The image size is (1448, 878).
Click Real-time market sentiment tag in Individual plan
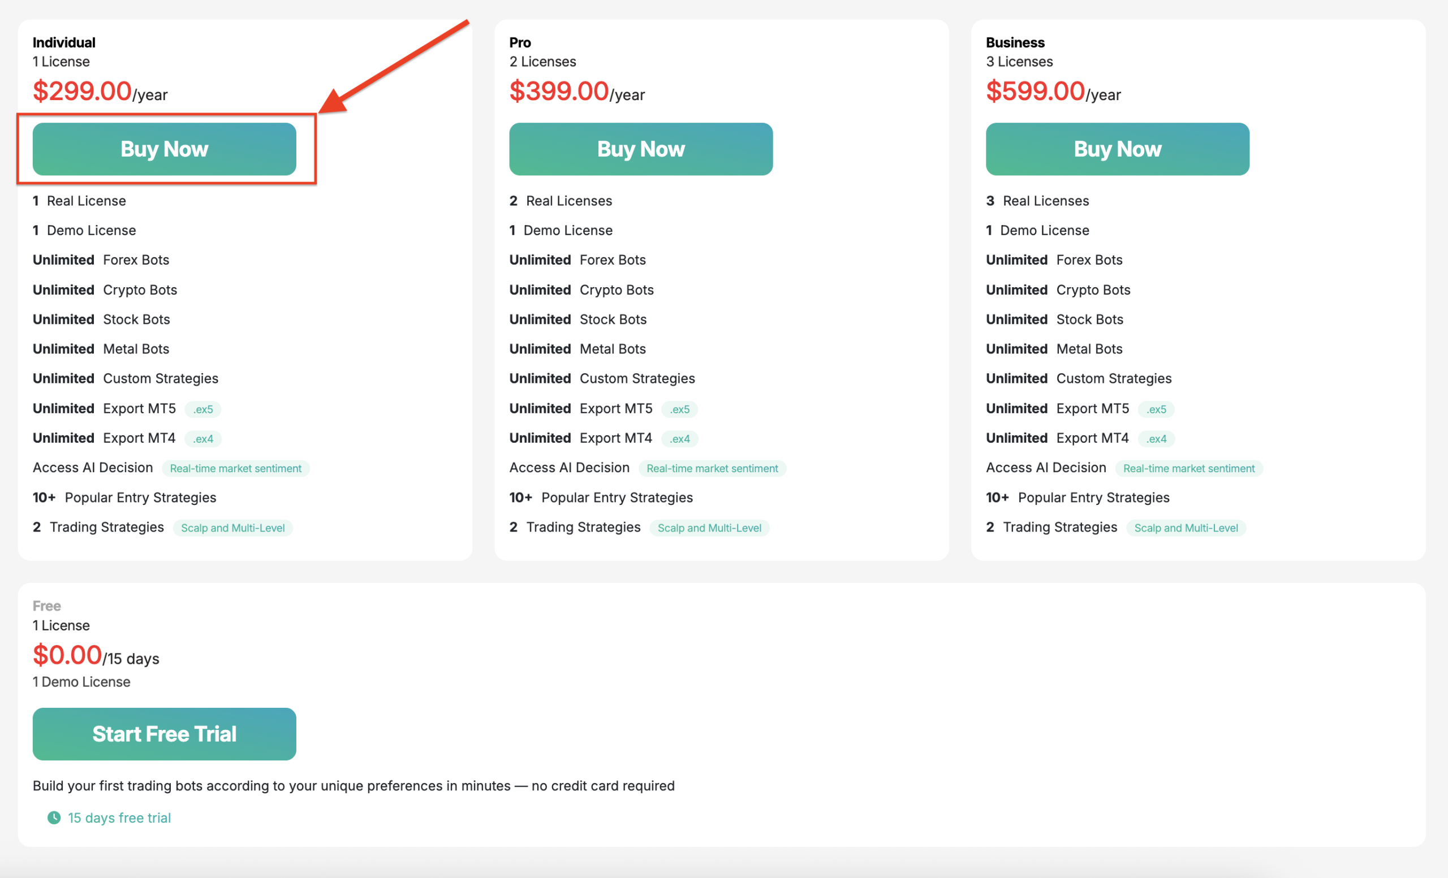pyautogui.click(x=236, y=469)
